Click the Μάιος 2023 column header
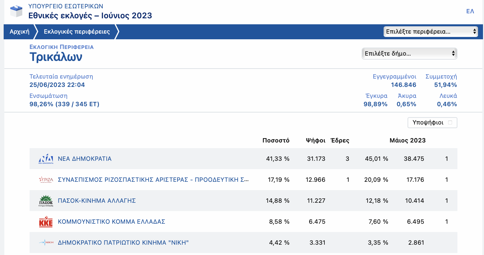Viewport: 484px width, 255px height. click(x=408, y=140)
